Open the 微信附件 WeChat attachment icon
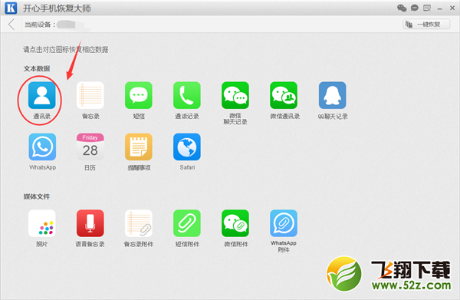The height and width of the screenshot is (300, 460). coord(235,223)
